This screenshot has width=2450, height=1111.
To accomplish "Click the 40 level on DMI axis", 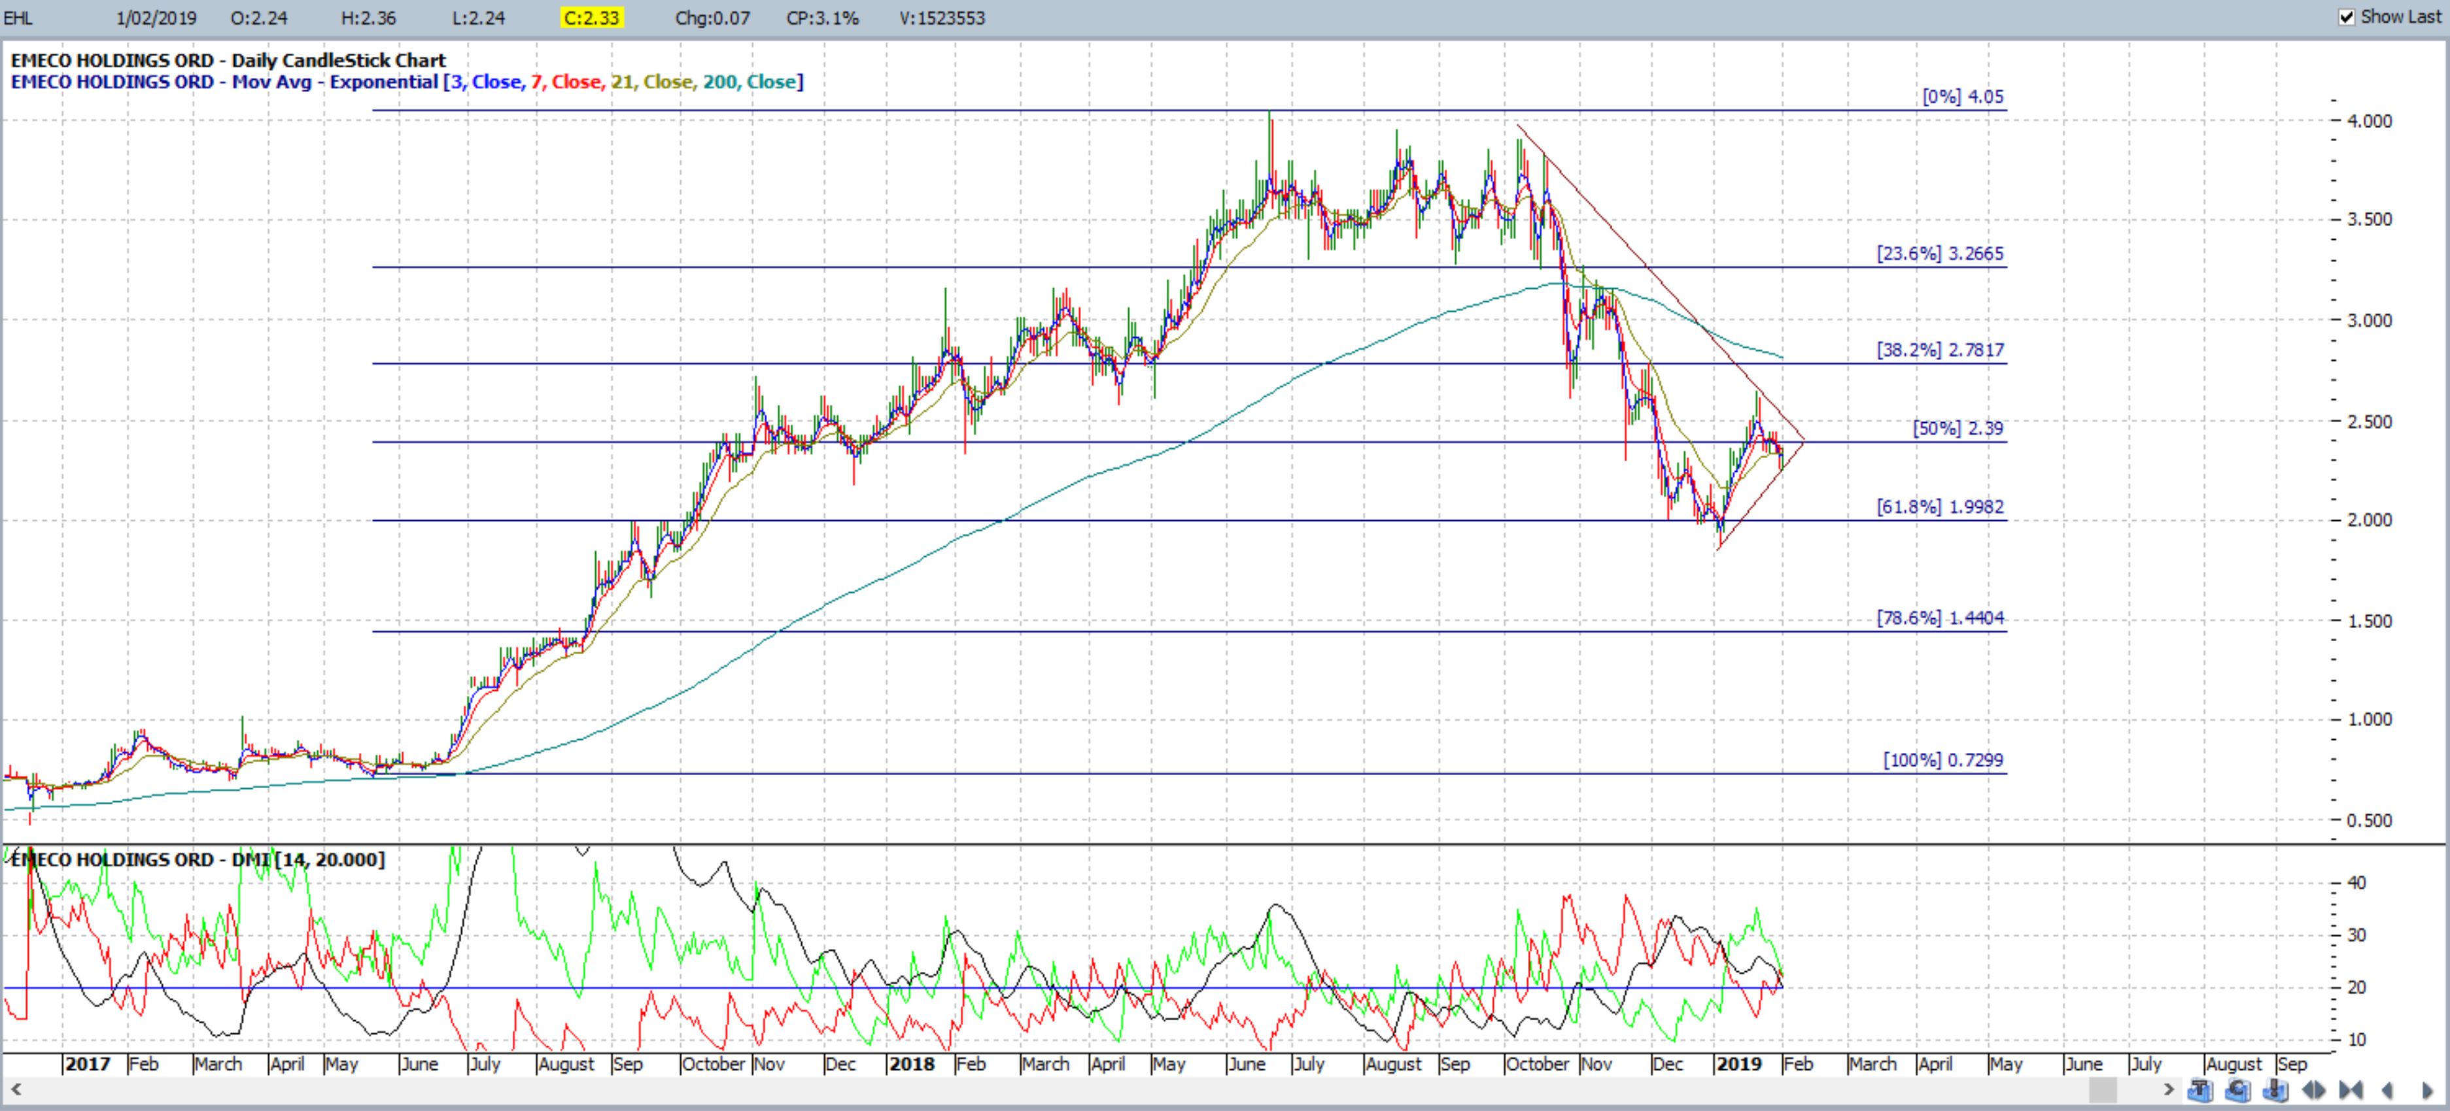I will pyautogui.click(x=2356, y=883).
